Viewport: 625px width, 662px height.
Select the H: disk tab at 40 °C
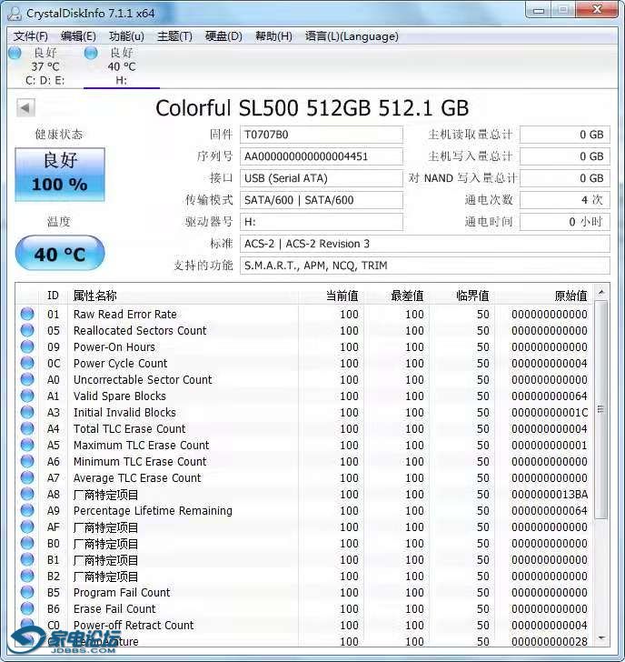coord(122,66)
